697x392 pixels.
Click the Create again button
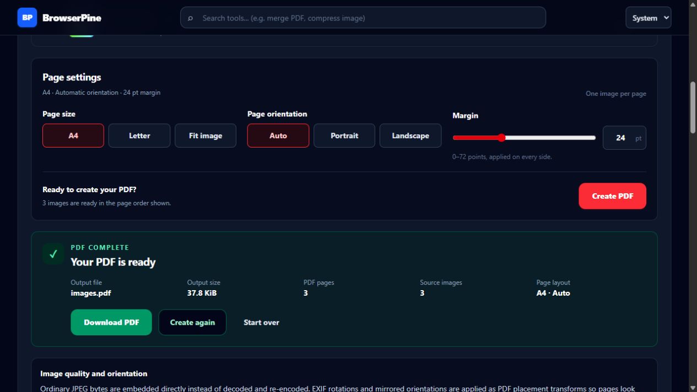coord(192,323)
